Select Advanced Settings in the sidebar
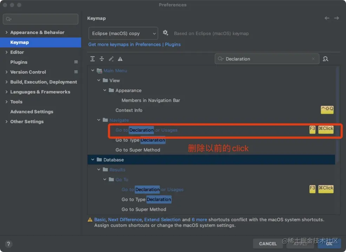Screen dimensions: 346x252 [x=41, y=112]
